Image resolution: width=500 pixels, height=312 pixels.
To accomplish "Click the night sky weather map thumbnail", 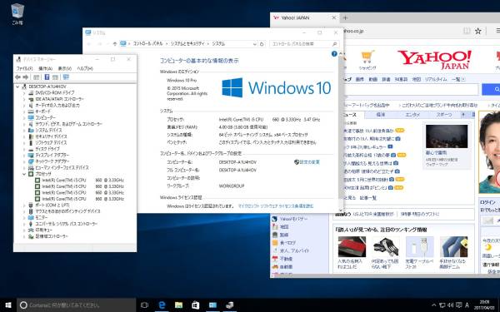I will pos(447,136).
